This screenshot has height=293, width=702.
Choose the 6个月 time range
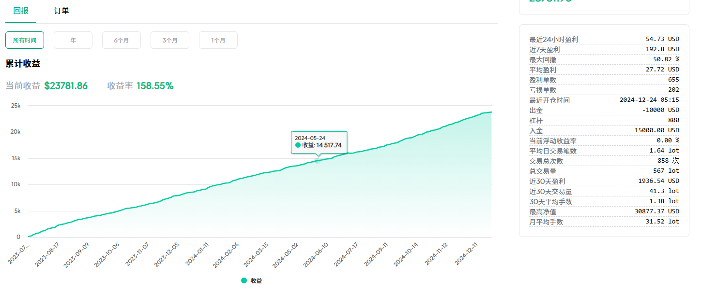pyautogui.click(x=122, y=40)
